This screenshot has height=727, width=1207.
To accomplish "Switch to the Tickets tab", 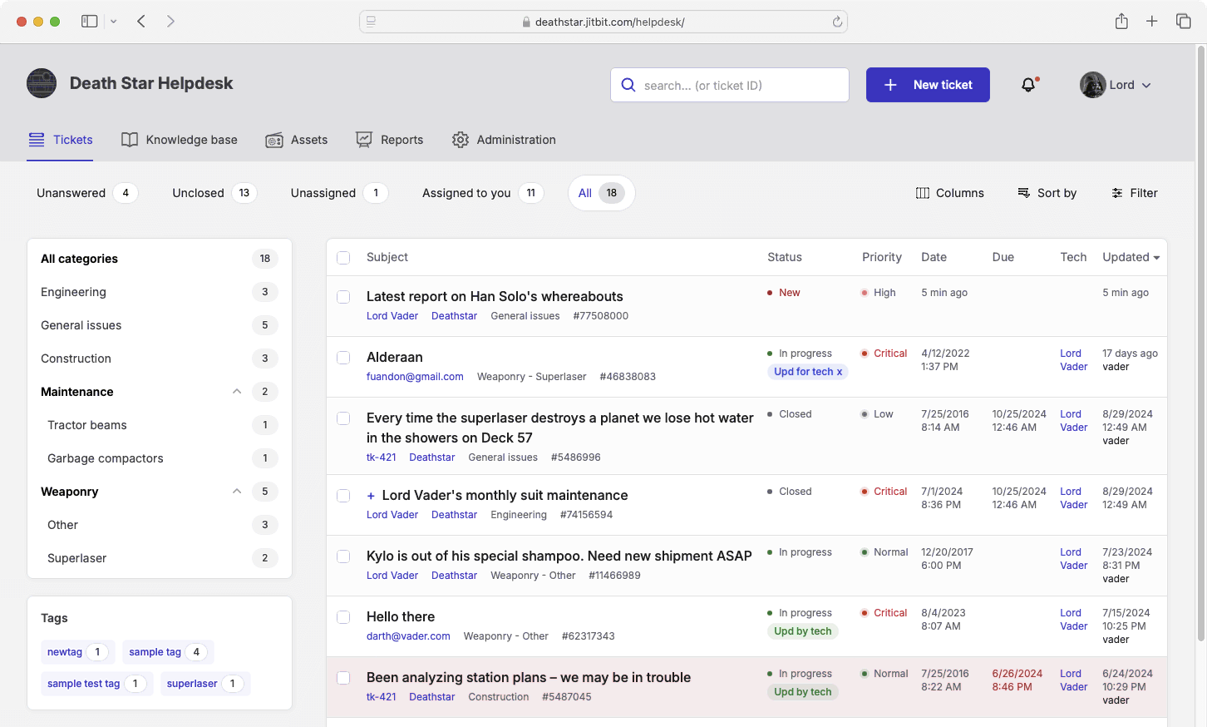I will tap(60, 140).
